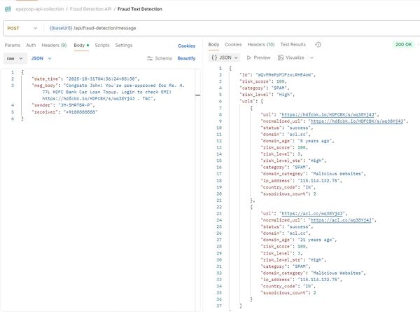Open the response history clock icon
The height and width of the screenshot is (312, 420).
pyautogui.click(x=318, y=45)
